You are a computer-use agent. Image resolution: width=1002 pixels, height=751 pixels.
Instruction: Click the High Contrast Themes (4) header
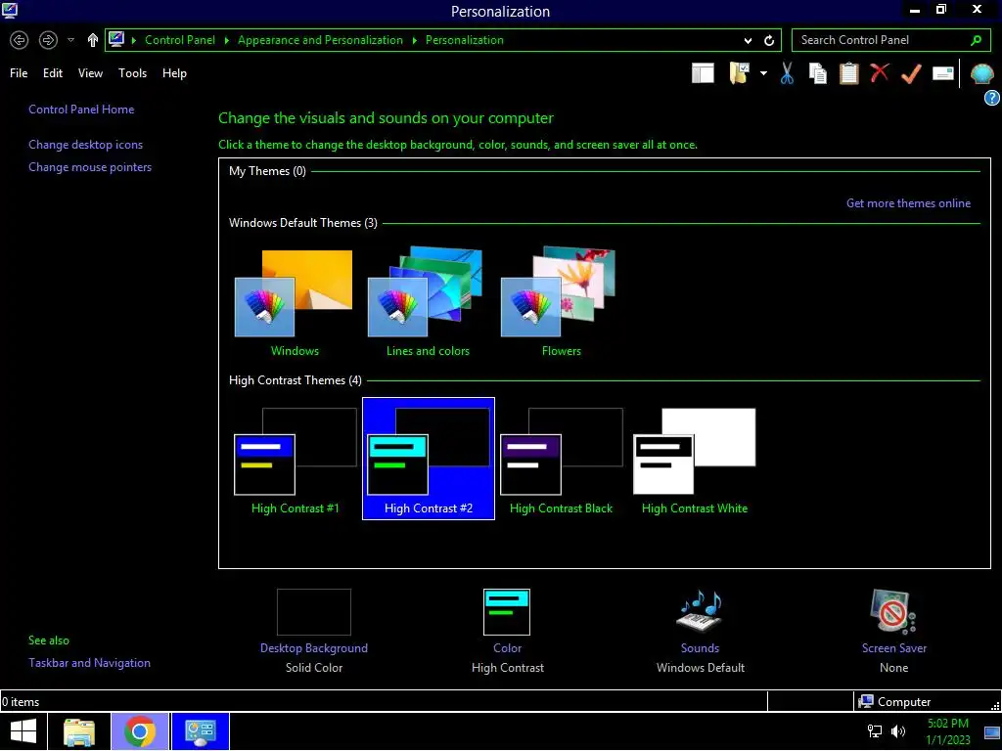point(296,380)
